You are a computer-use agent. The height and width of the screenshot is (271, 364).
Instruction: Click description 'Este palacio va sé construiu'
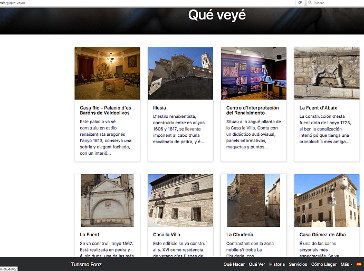[x=106, y=137]
